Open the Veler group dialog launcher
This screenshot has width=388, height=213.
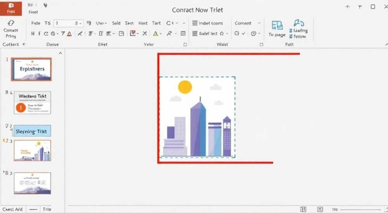click(185, 45)
